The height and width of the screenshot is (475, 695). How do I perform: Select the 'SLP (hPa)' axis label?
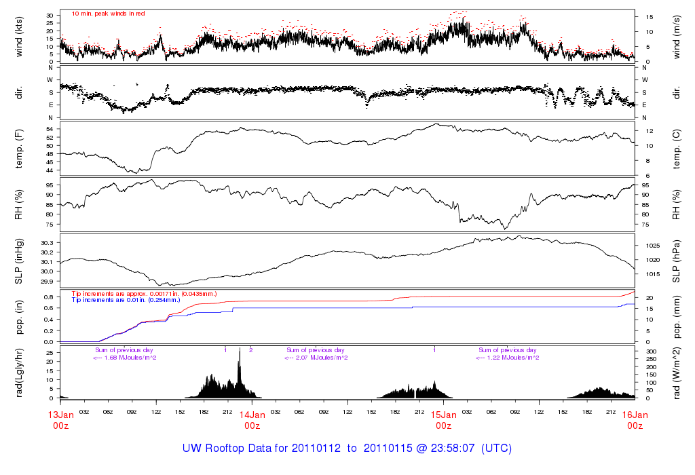tap(676, 261)
